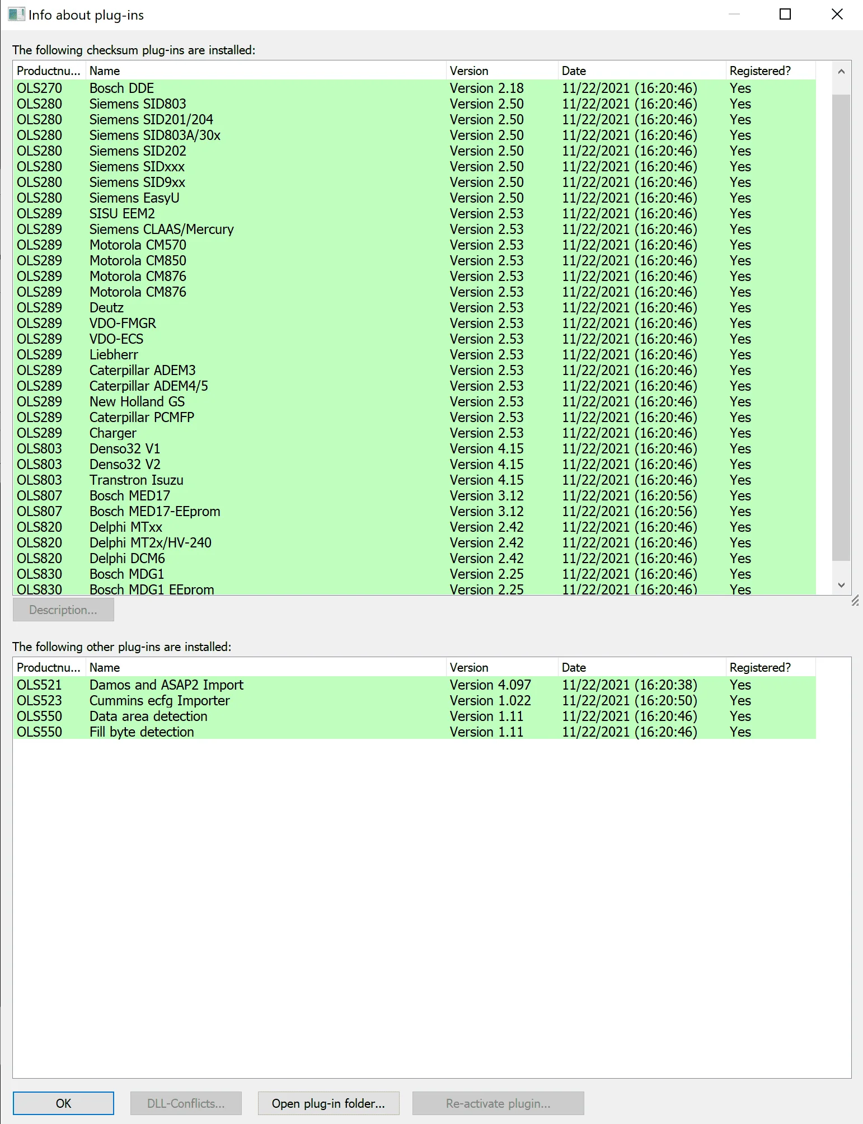Viewport: 863px width, 1124px height.
Task: Click Productnu... header in other plug-ins list
Action: [x=49, y=667]
